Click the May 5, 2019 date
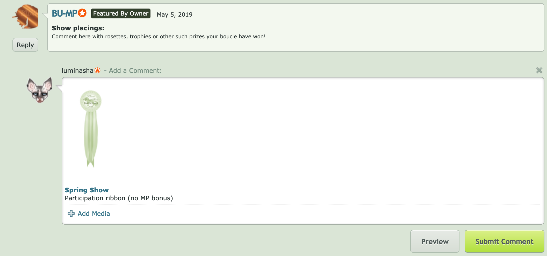The height and width of the screenshot is (256, 547). tap(175, 15)
